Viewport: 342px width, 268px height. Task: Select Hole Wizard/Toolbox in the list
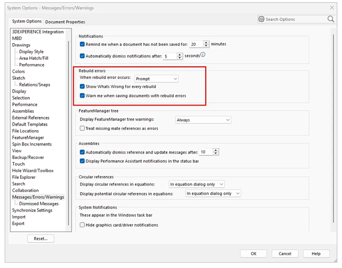[33, 171]
